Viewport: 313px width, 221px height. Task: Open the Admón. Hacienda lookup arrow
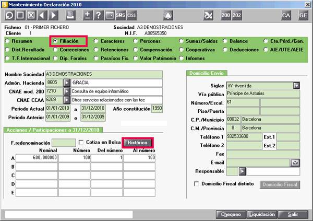point(67,83)
